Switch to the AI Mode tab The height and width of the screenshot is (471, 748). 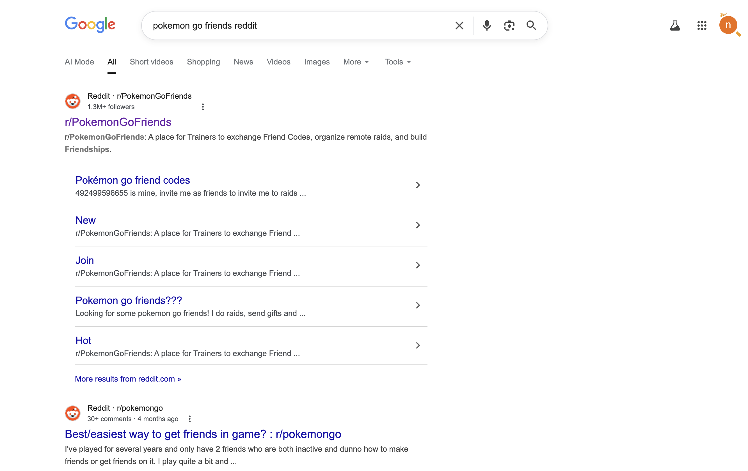79,62
